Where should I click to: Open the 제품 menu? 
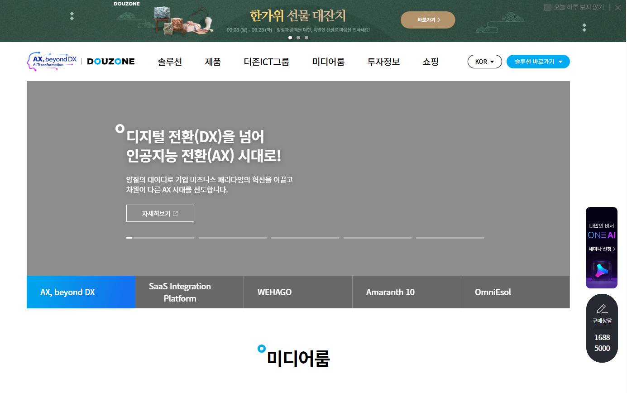pyautogui.click(x=213, y=62)
